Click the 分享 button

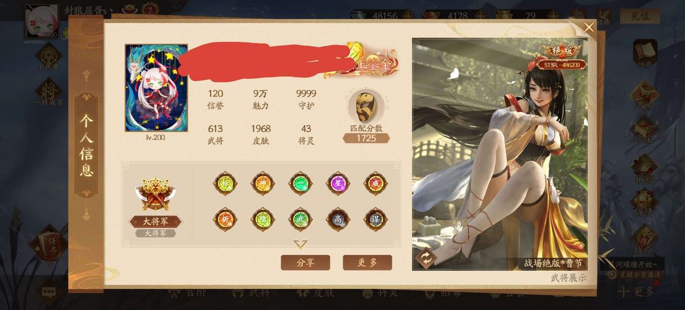pos(305,262)
